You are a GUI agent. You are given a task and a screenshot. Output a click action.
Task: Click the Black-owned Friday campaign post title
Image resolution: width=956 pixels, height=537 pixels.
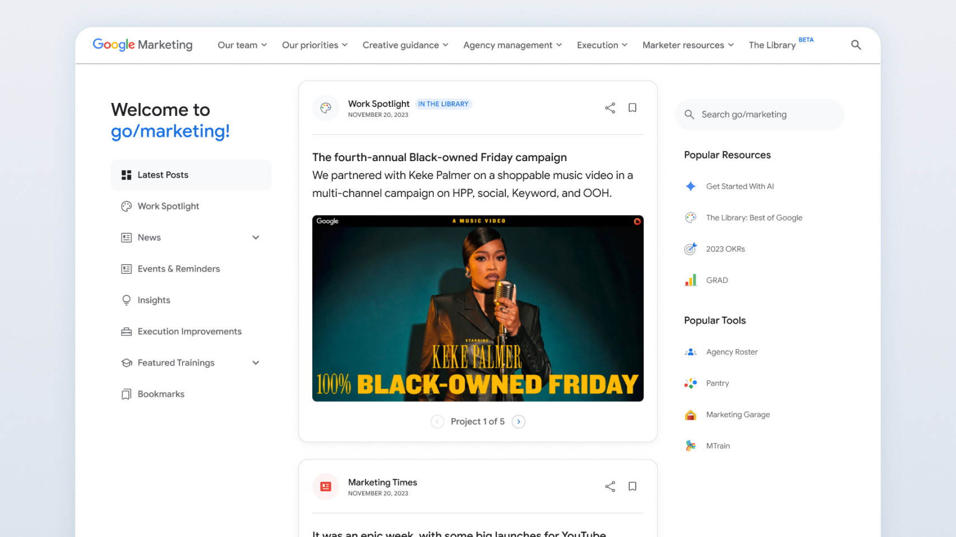[x=439, y=157]
